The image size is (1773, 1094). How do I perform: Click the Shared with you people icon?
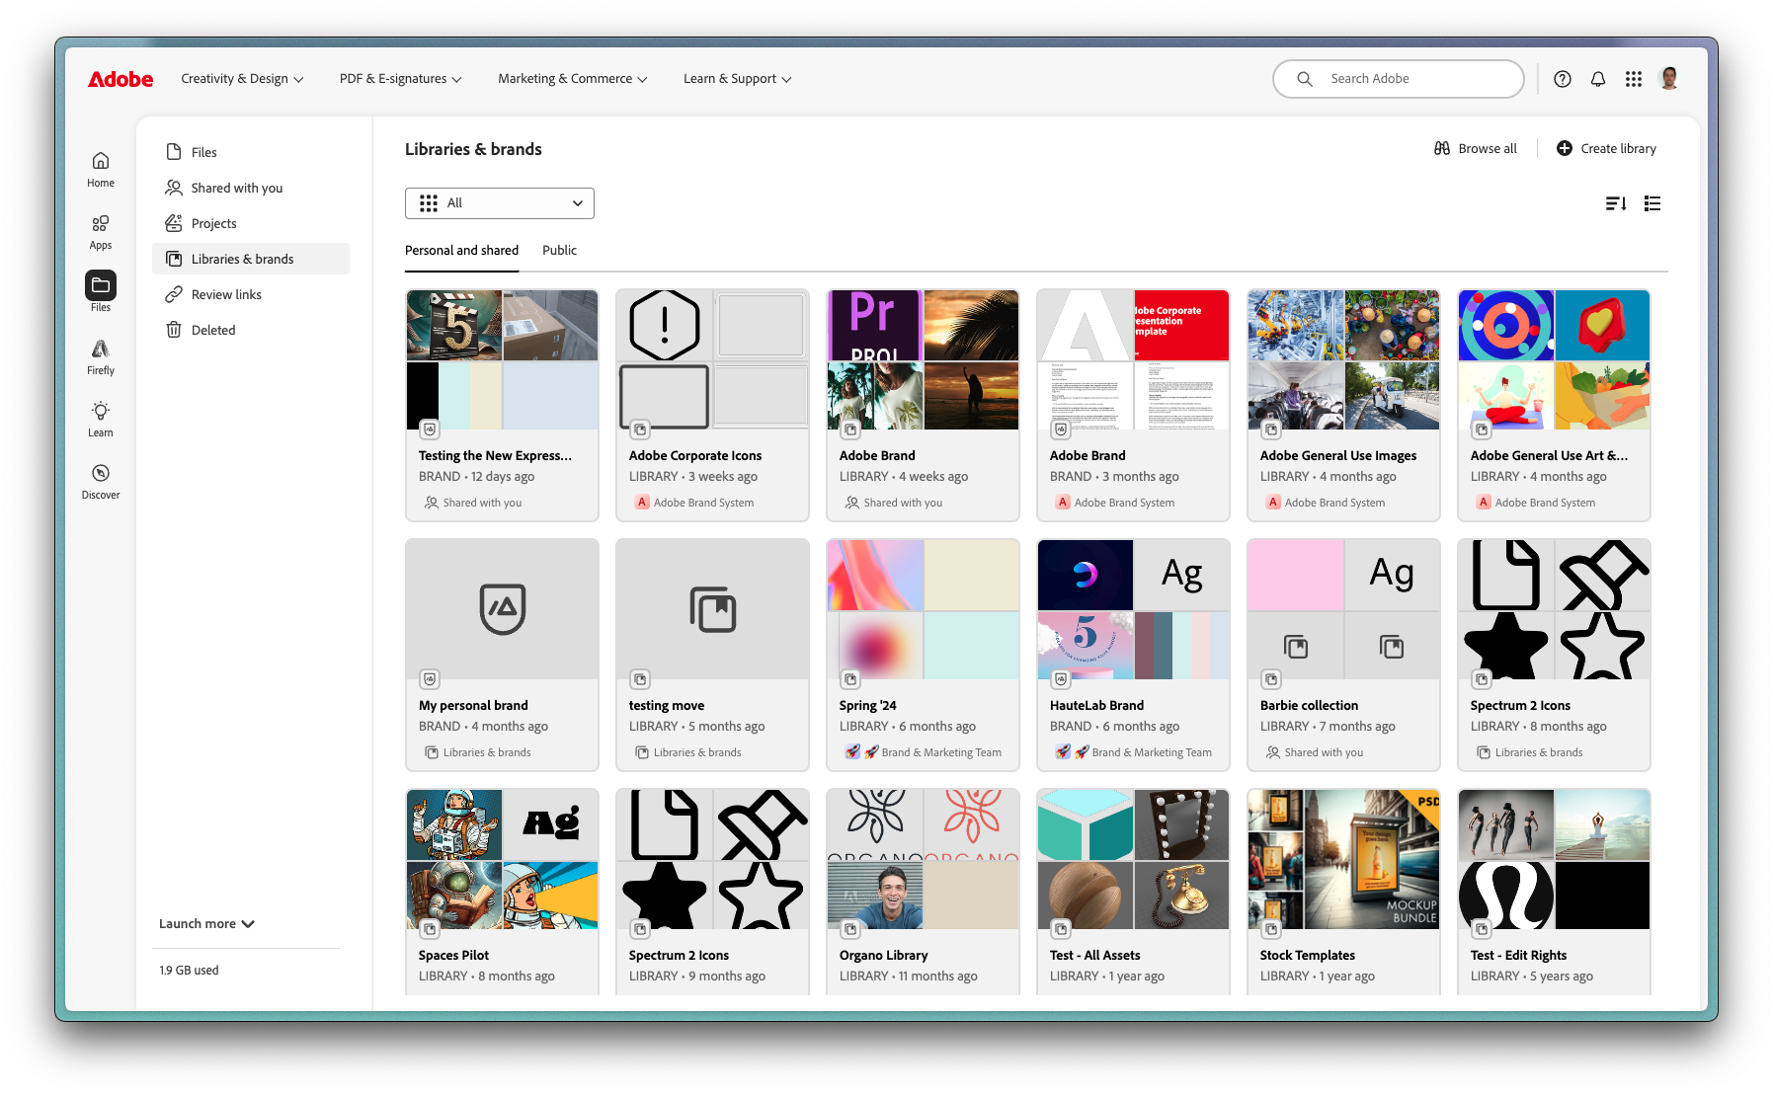174,188
